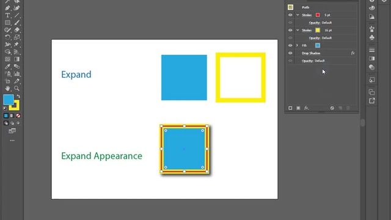391x220 pixels.
Task: Set paint mode to Gradient
Action: pyautogui.click(x=12, y=116)
